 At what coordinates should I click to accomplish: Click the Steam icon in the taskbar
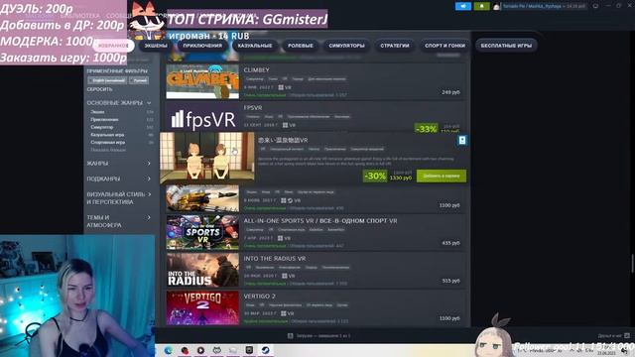coord(265,350)
